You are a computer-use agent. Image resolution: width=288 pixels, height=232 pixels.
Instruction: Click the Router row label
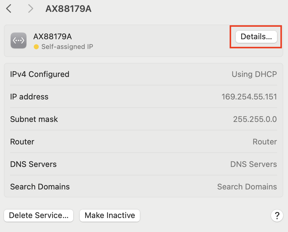pyautogui.click(x=22, y=142)
